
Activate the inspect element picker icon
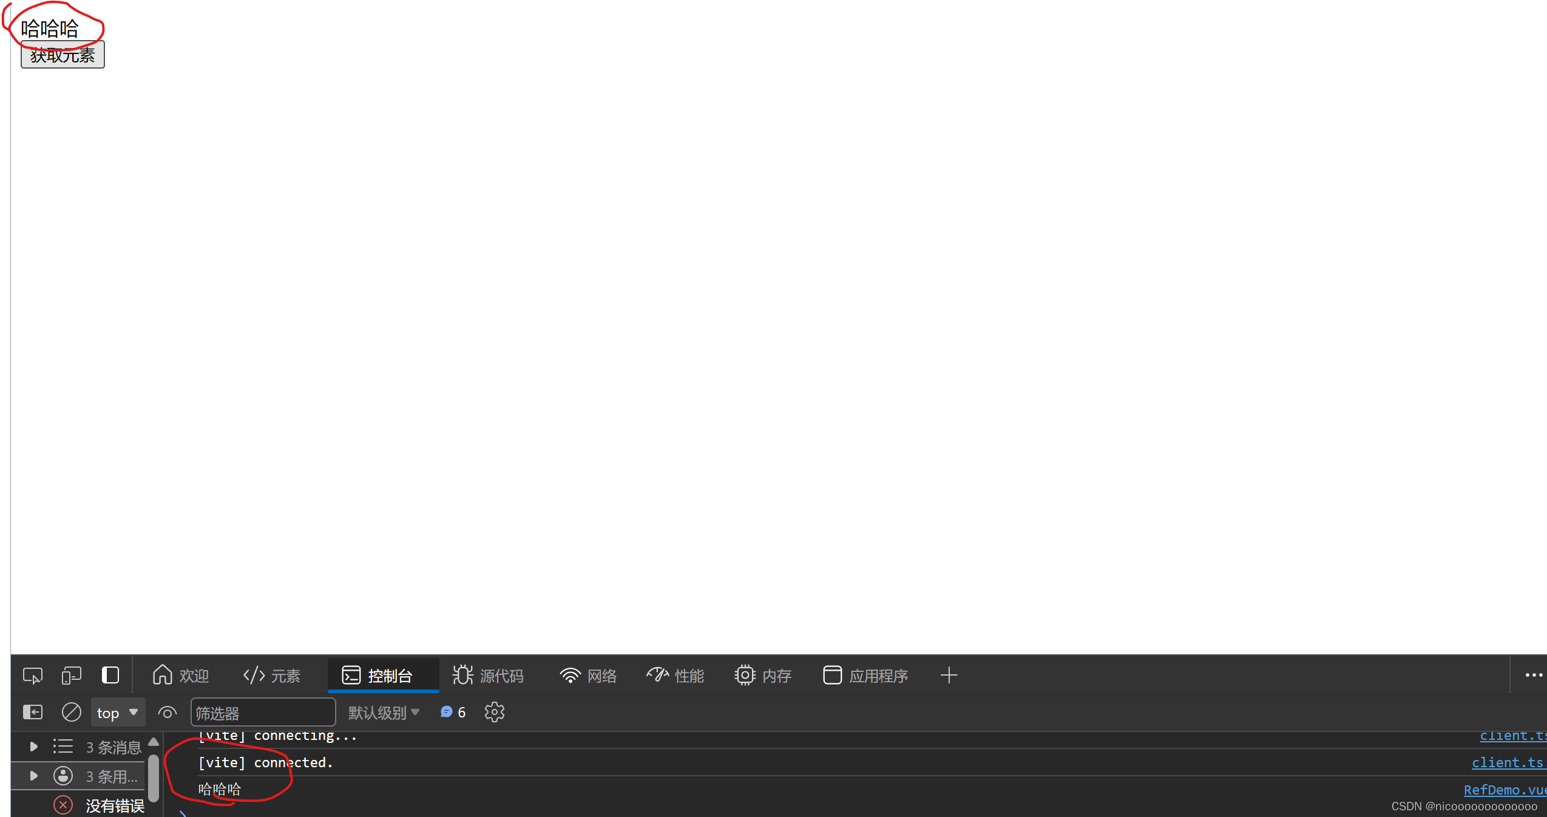coord(33,676)
